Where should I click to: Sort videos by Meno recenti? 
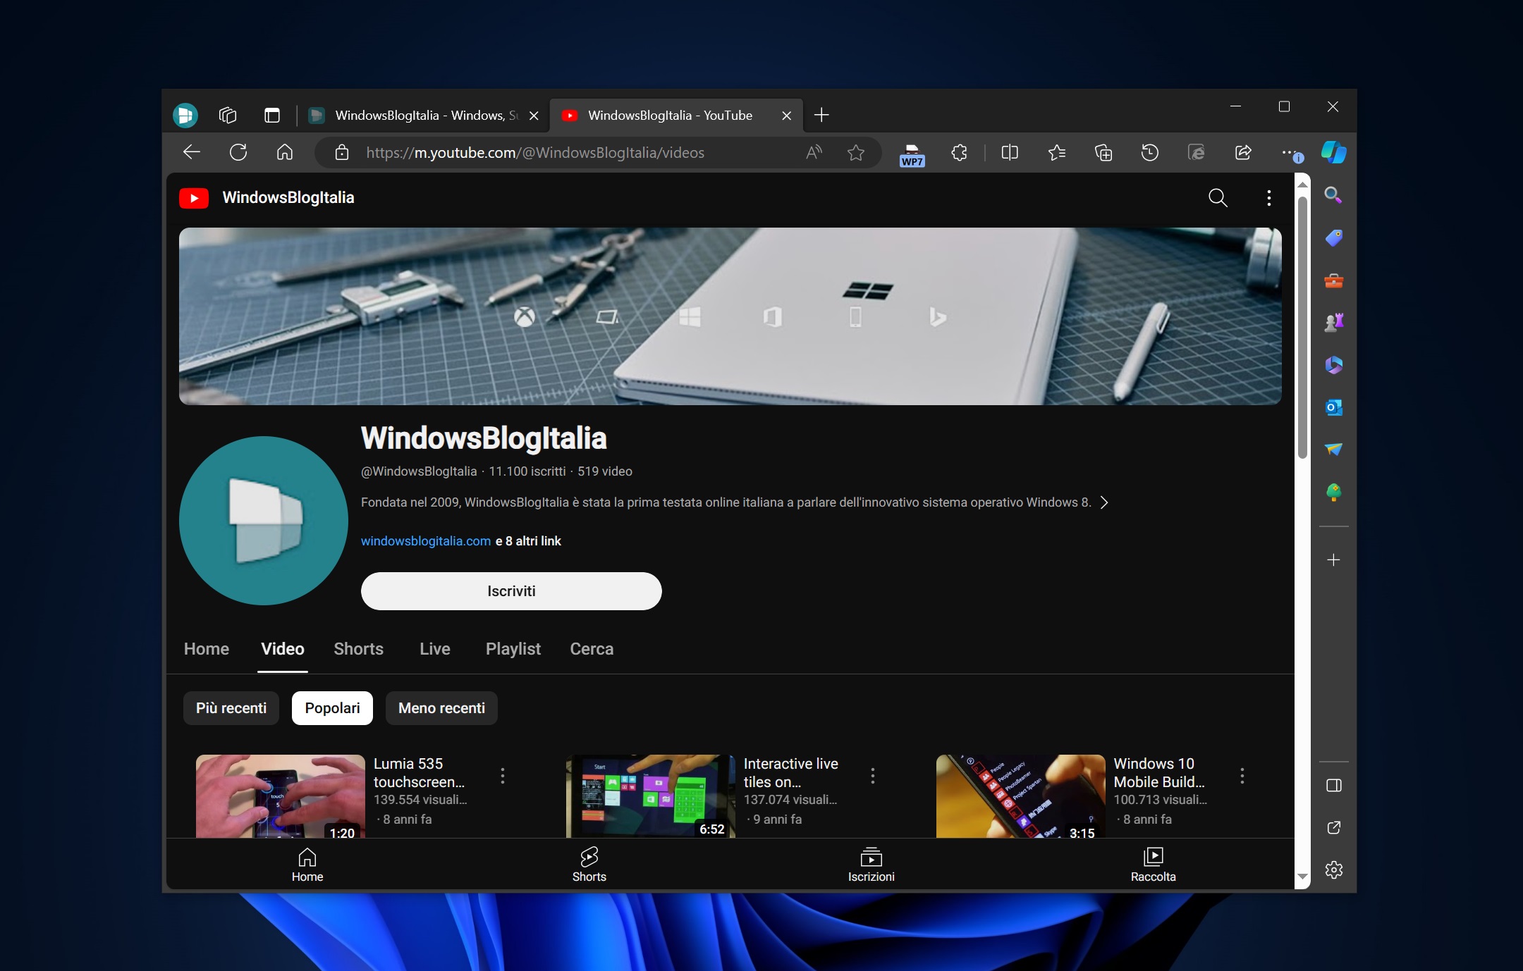(x=441, y=708)
